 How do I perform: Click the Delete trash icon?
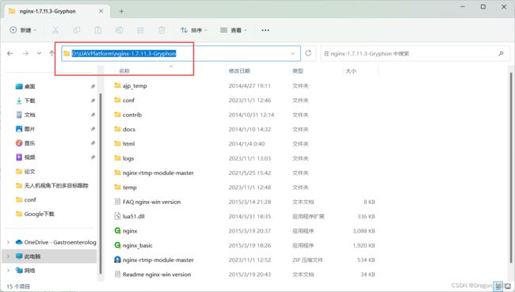tap(162, 30)
